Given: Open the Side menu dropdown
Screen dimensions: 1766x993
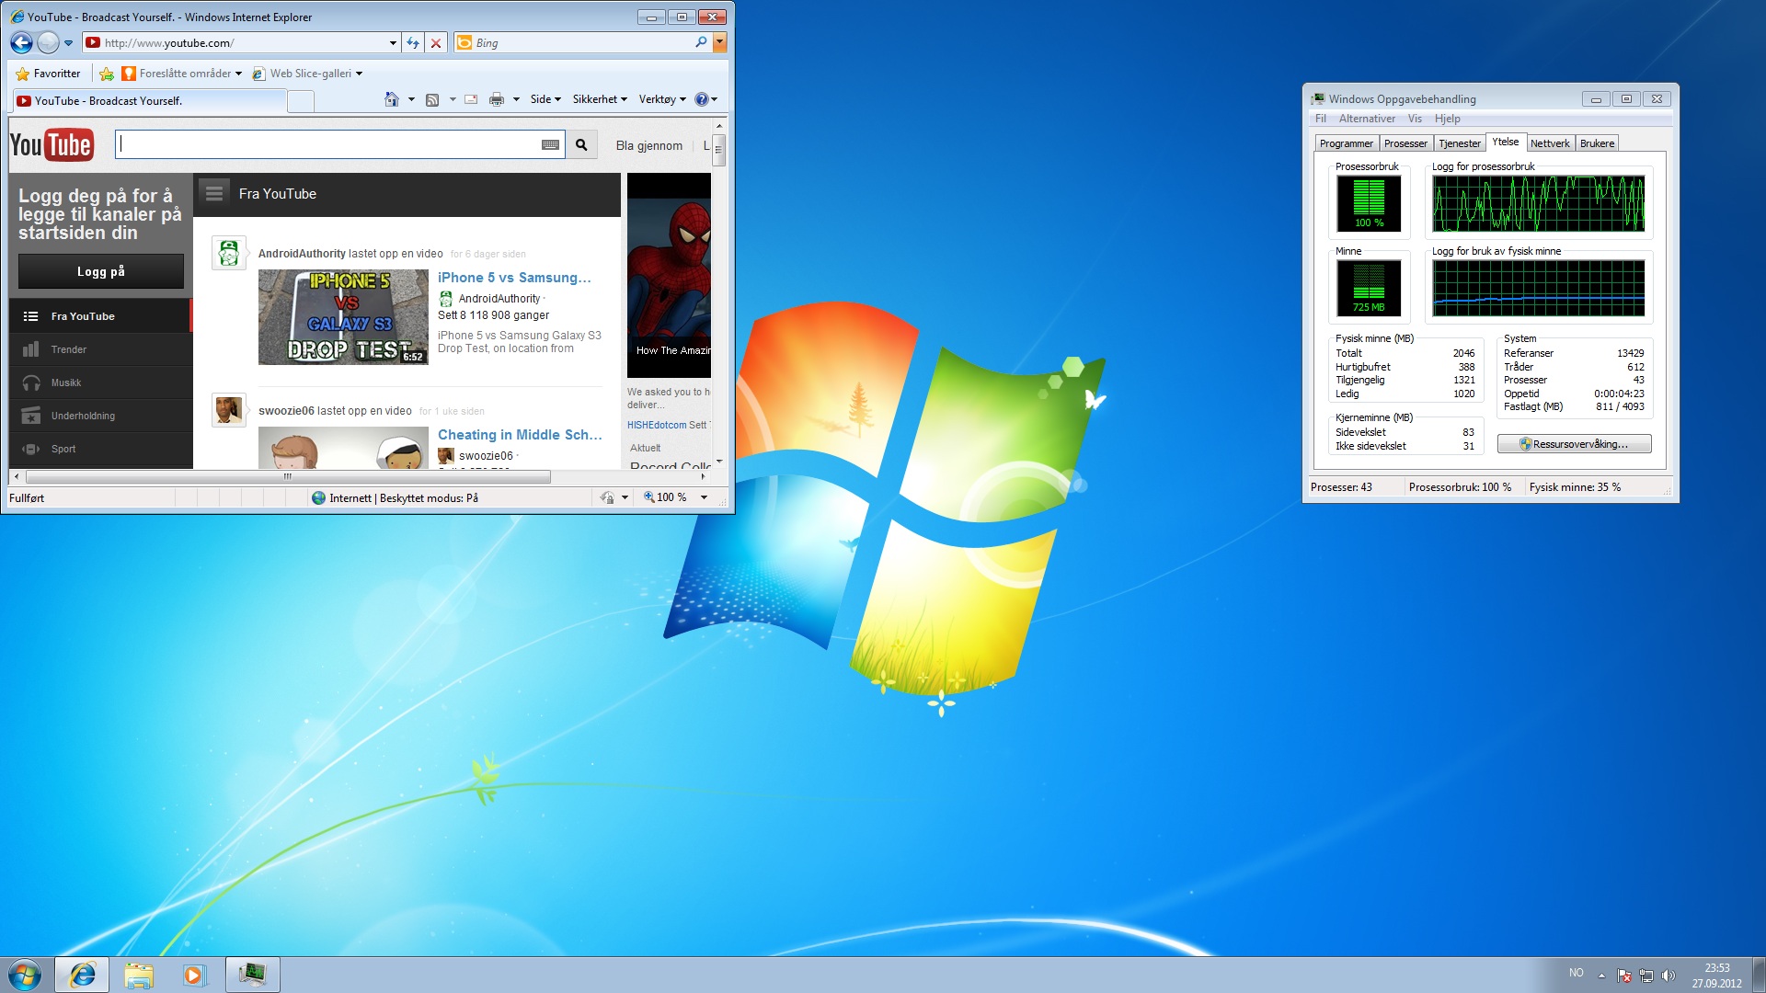Looking at the screenshot, I should 545,99.
